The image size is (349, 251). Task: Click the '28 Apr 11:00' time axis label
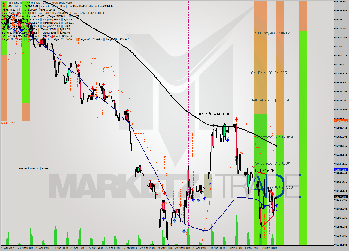pos(165,248)
